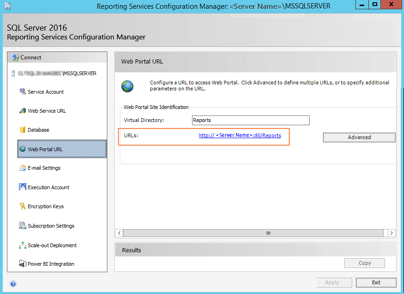Click the horizontal scrollbar right arrow
The width and height of the screenshot is (404, 294).
pyautogui.click(x=392, y=233)
